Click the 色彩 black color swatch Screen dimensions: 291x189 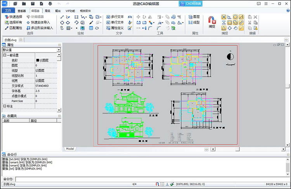[x=38, y=60]
